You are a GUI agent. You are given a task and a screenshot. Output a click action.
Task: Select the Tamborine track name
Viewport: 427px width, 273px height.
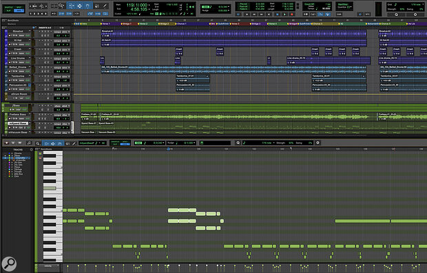point(18,76)
